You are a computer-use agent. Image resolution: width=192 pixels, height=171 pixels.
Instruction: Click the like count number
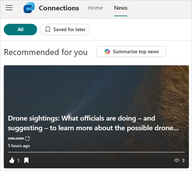(18, 160)
